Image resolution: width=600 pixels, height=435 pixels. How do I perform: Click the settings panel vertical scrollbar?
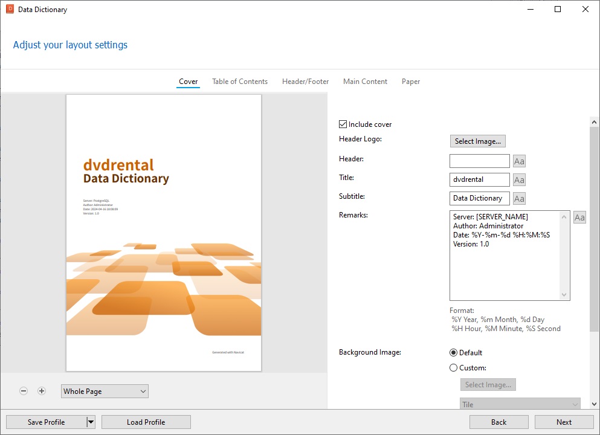pyautogui.click(x=595, y=230)
